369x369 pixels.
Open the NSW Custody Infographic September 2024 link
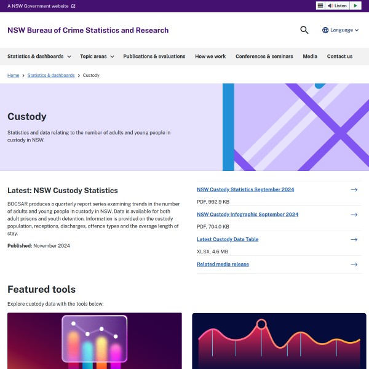(247, 215)
